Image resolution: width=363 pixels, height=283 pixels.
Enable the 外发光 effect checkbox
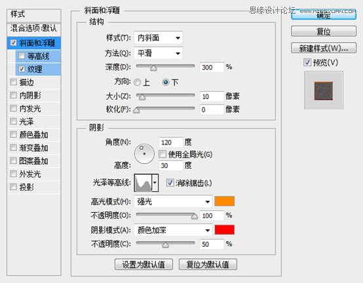coord(13,174)
